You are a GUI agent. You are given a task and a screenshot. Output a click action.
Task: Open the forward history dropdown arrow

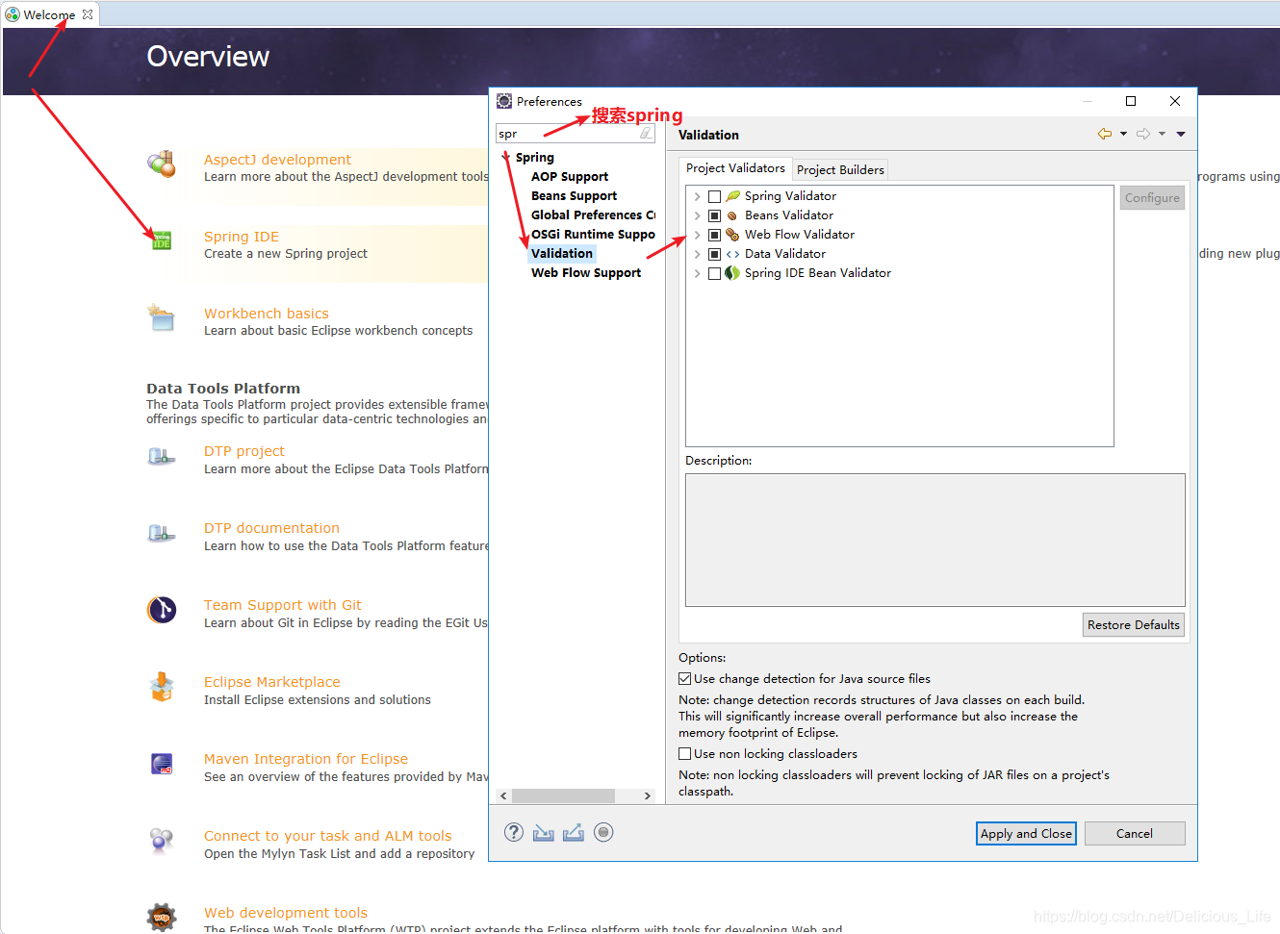pos(1162,135)
